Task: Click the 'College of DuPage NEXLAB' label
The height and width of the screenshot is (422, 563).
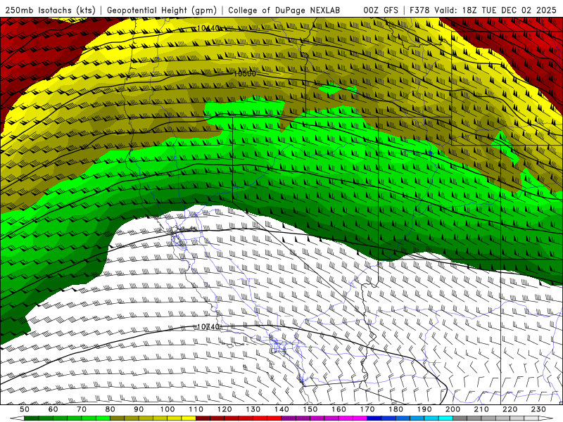Action: click(284, 11)
